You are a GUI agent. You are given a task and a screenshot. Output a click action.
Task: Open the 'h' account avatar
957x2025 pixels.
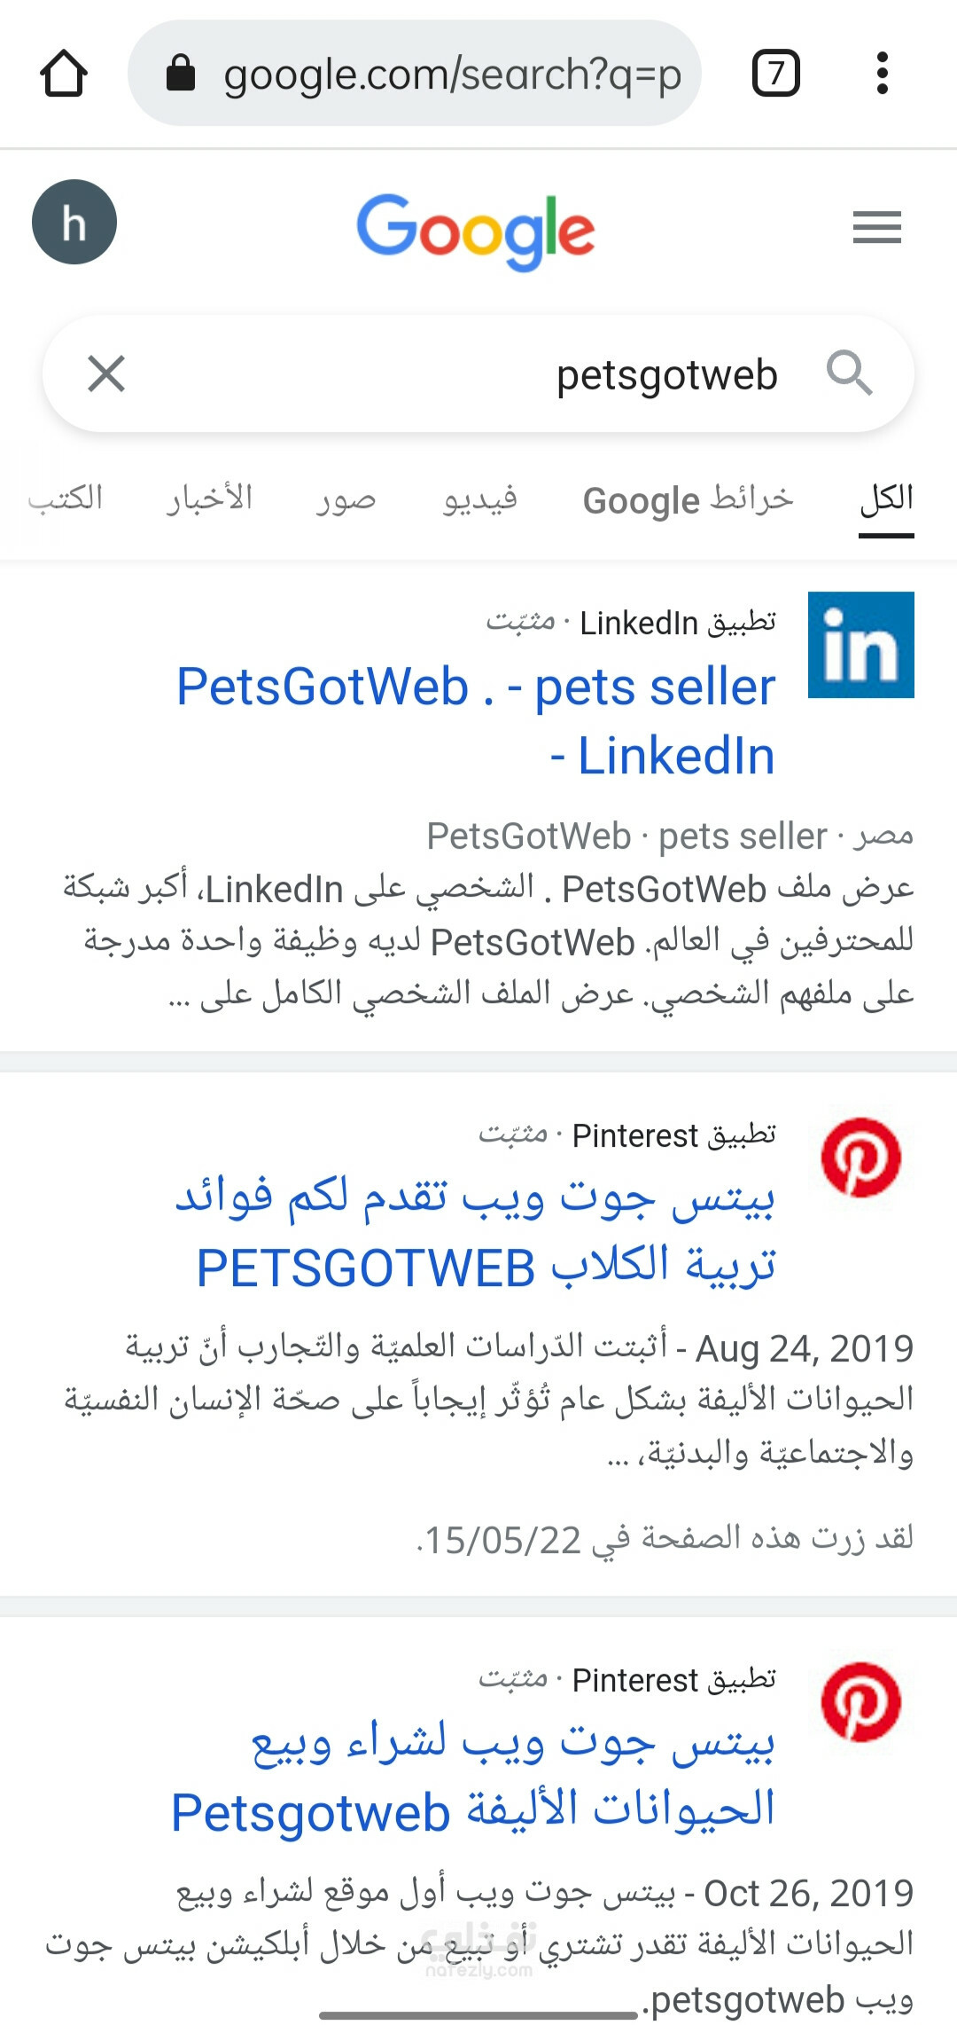(74, 222)
